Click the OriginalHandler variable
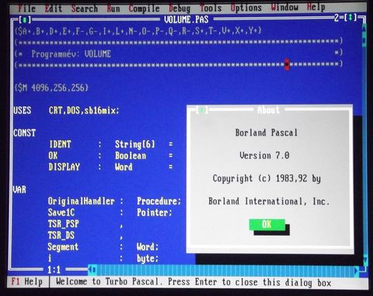 coord(82,201)
